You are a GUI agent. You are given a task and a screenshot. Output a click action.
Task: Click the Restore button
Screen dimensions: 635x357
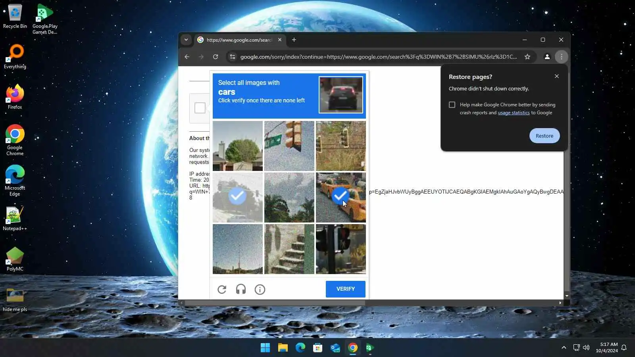pos(545,136)
